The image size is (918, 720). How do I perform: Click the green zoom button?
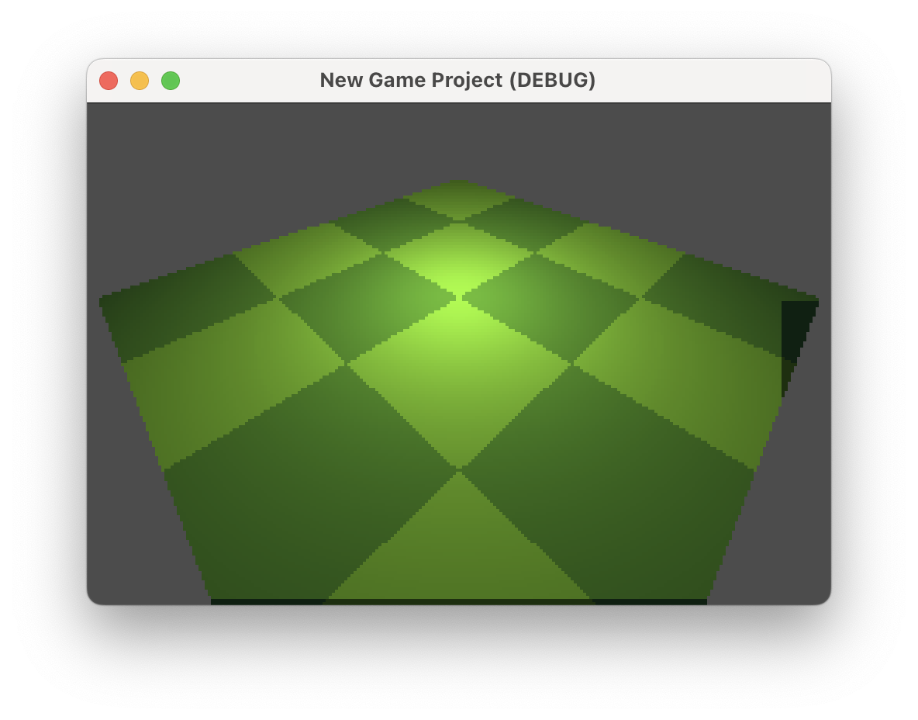tap(170, 80)
